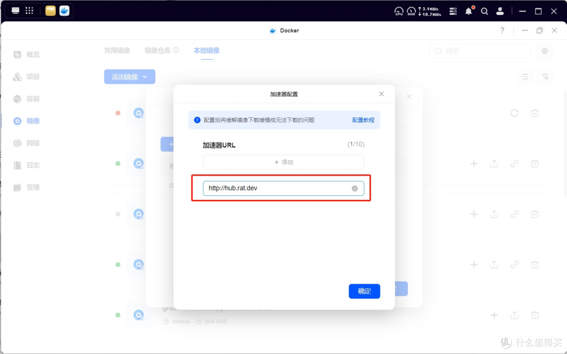Open the yellow file manager taskbar icon

[x=50, y=11]
